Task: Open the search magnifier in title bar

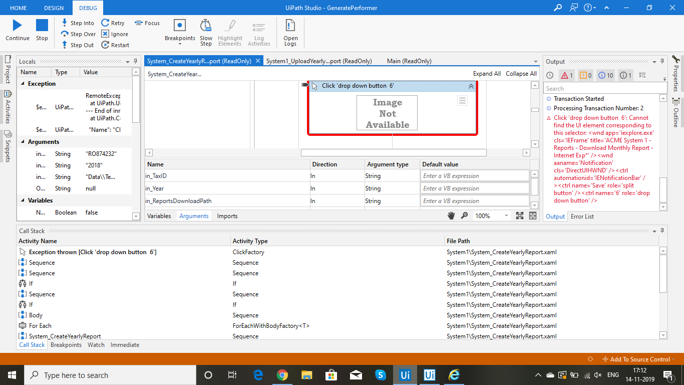Action: tap(558, 8)
